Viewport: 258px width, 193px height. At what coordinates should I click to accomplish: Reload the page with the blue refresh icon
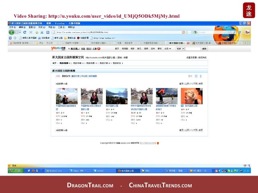tap(25, 32)
